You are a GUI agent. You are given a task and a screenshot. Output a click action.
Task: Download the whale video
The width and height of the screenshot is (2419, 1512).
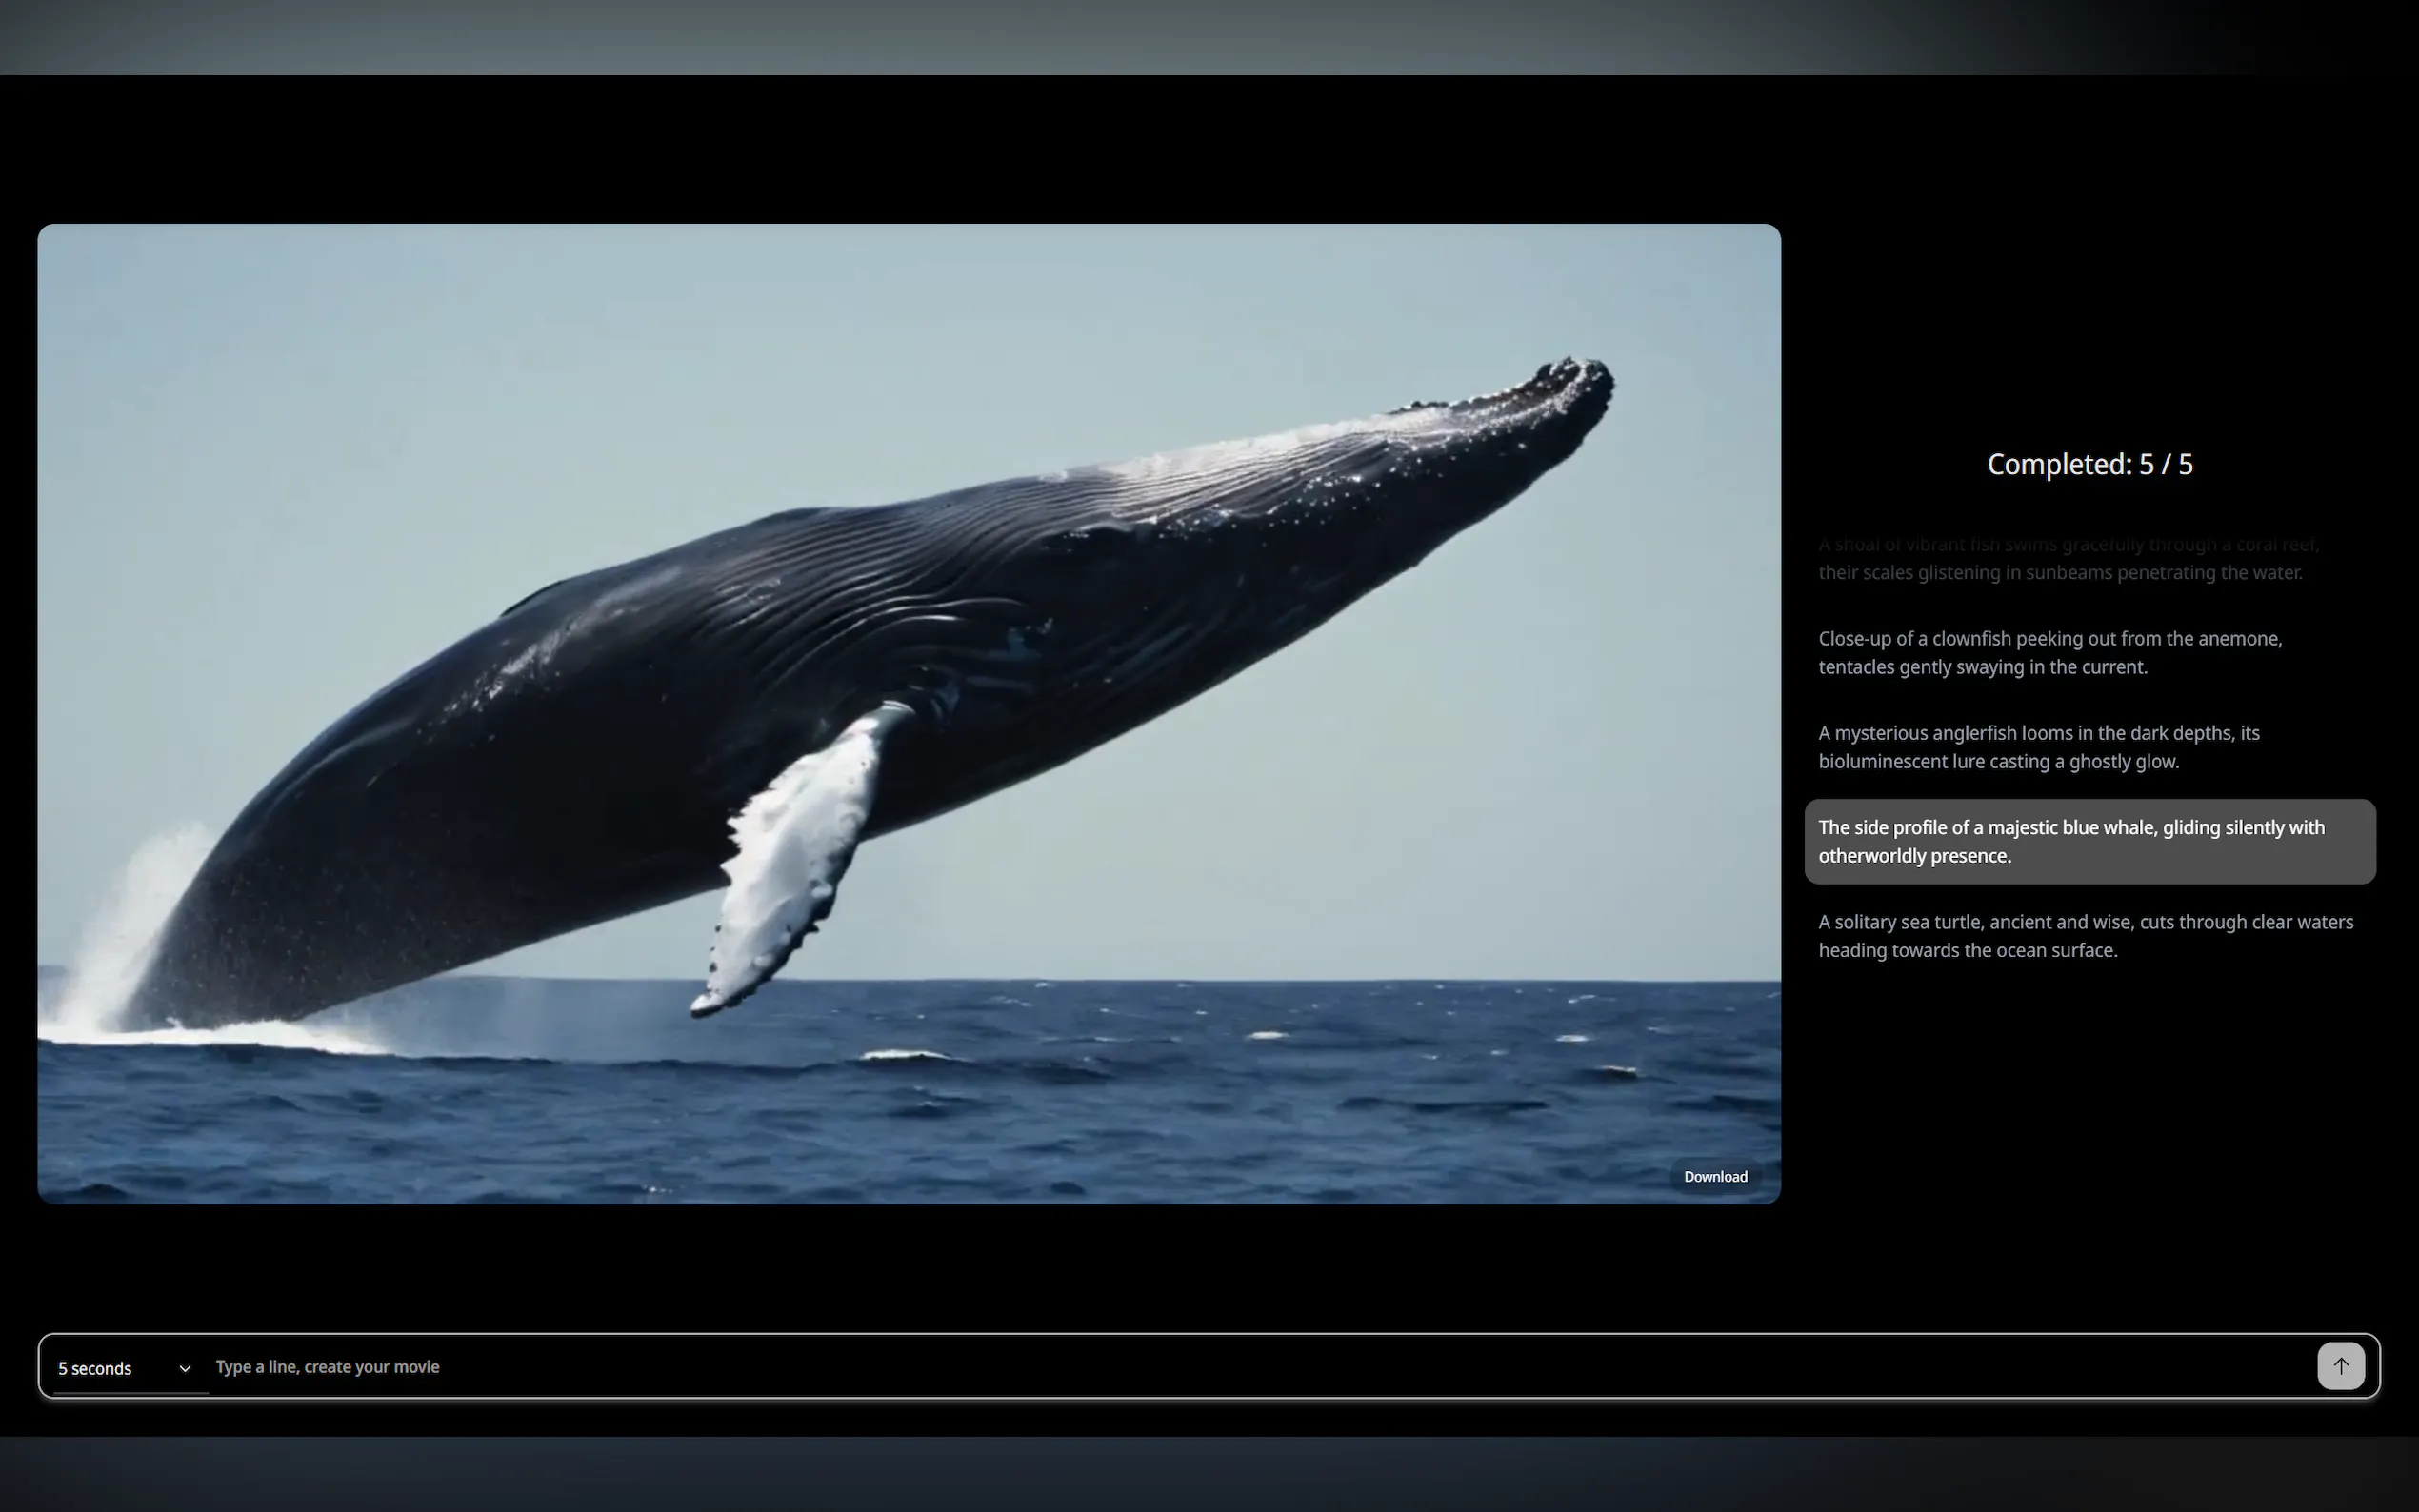[1715, 1177]
